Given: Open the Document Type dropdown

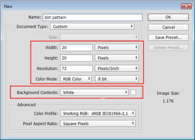Looking at the screenshot, I should [92, 26].
